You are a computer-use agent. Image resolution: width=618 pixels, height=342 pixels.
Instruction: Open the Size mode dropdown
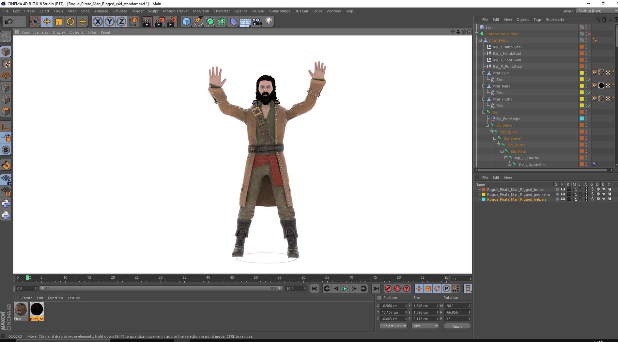[425, 326]
